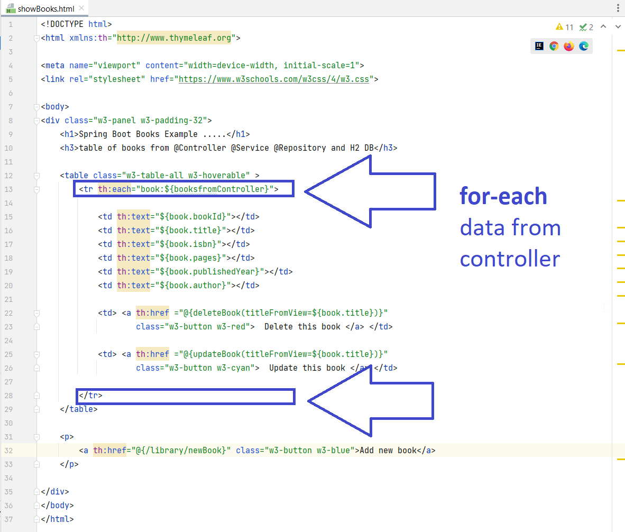Click the deleteBook th:href expression
The image size is (625, 532).
pyautogui.click(x=283, y=313)
